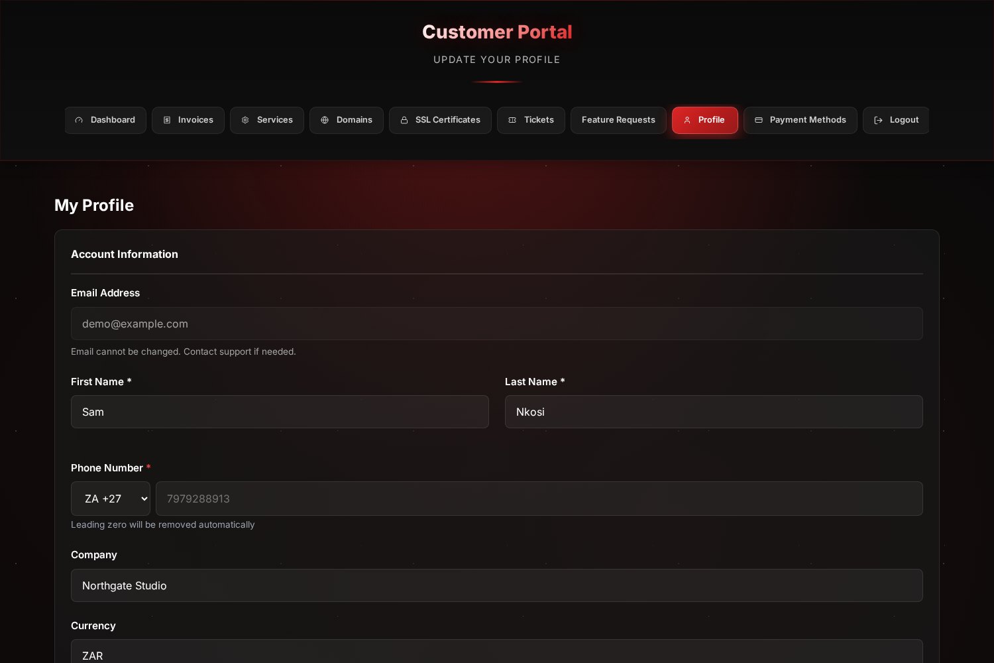Open the SSL Certificates label
This screenshot has height=663, width=994.
click(448, 120)
